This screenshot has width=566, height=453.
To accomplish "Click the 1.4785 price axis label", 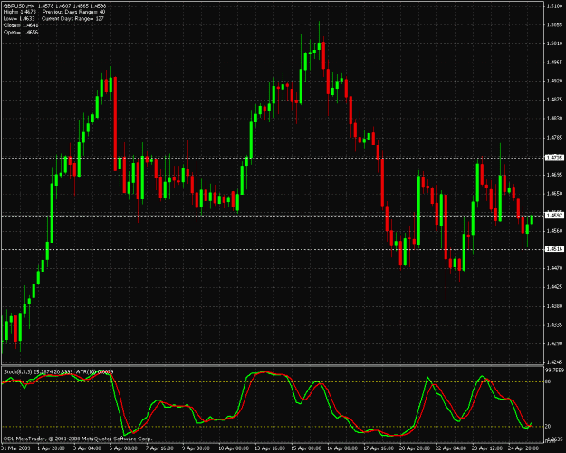I will pyautogui.click(x=554, y=138).
